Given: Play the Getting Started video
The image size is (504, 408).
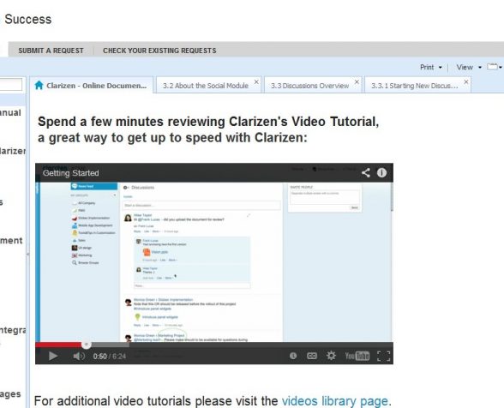Looking at the screenshot, I should [x=53, y=356].
